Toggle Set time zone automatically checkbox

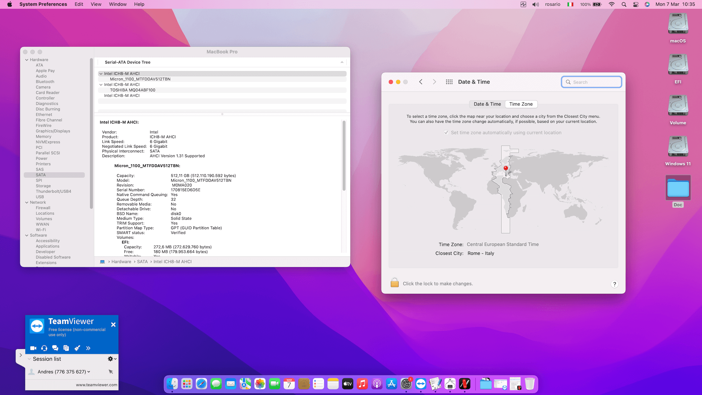tap(446, 132)
